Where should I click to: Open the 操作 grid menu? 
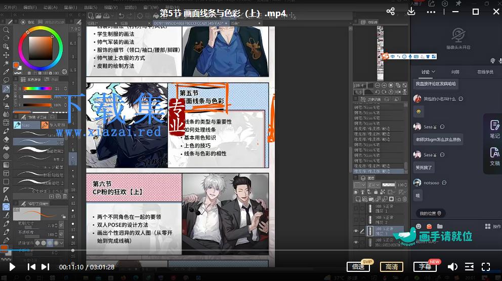pos(492,226)
